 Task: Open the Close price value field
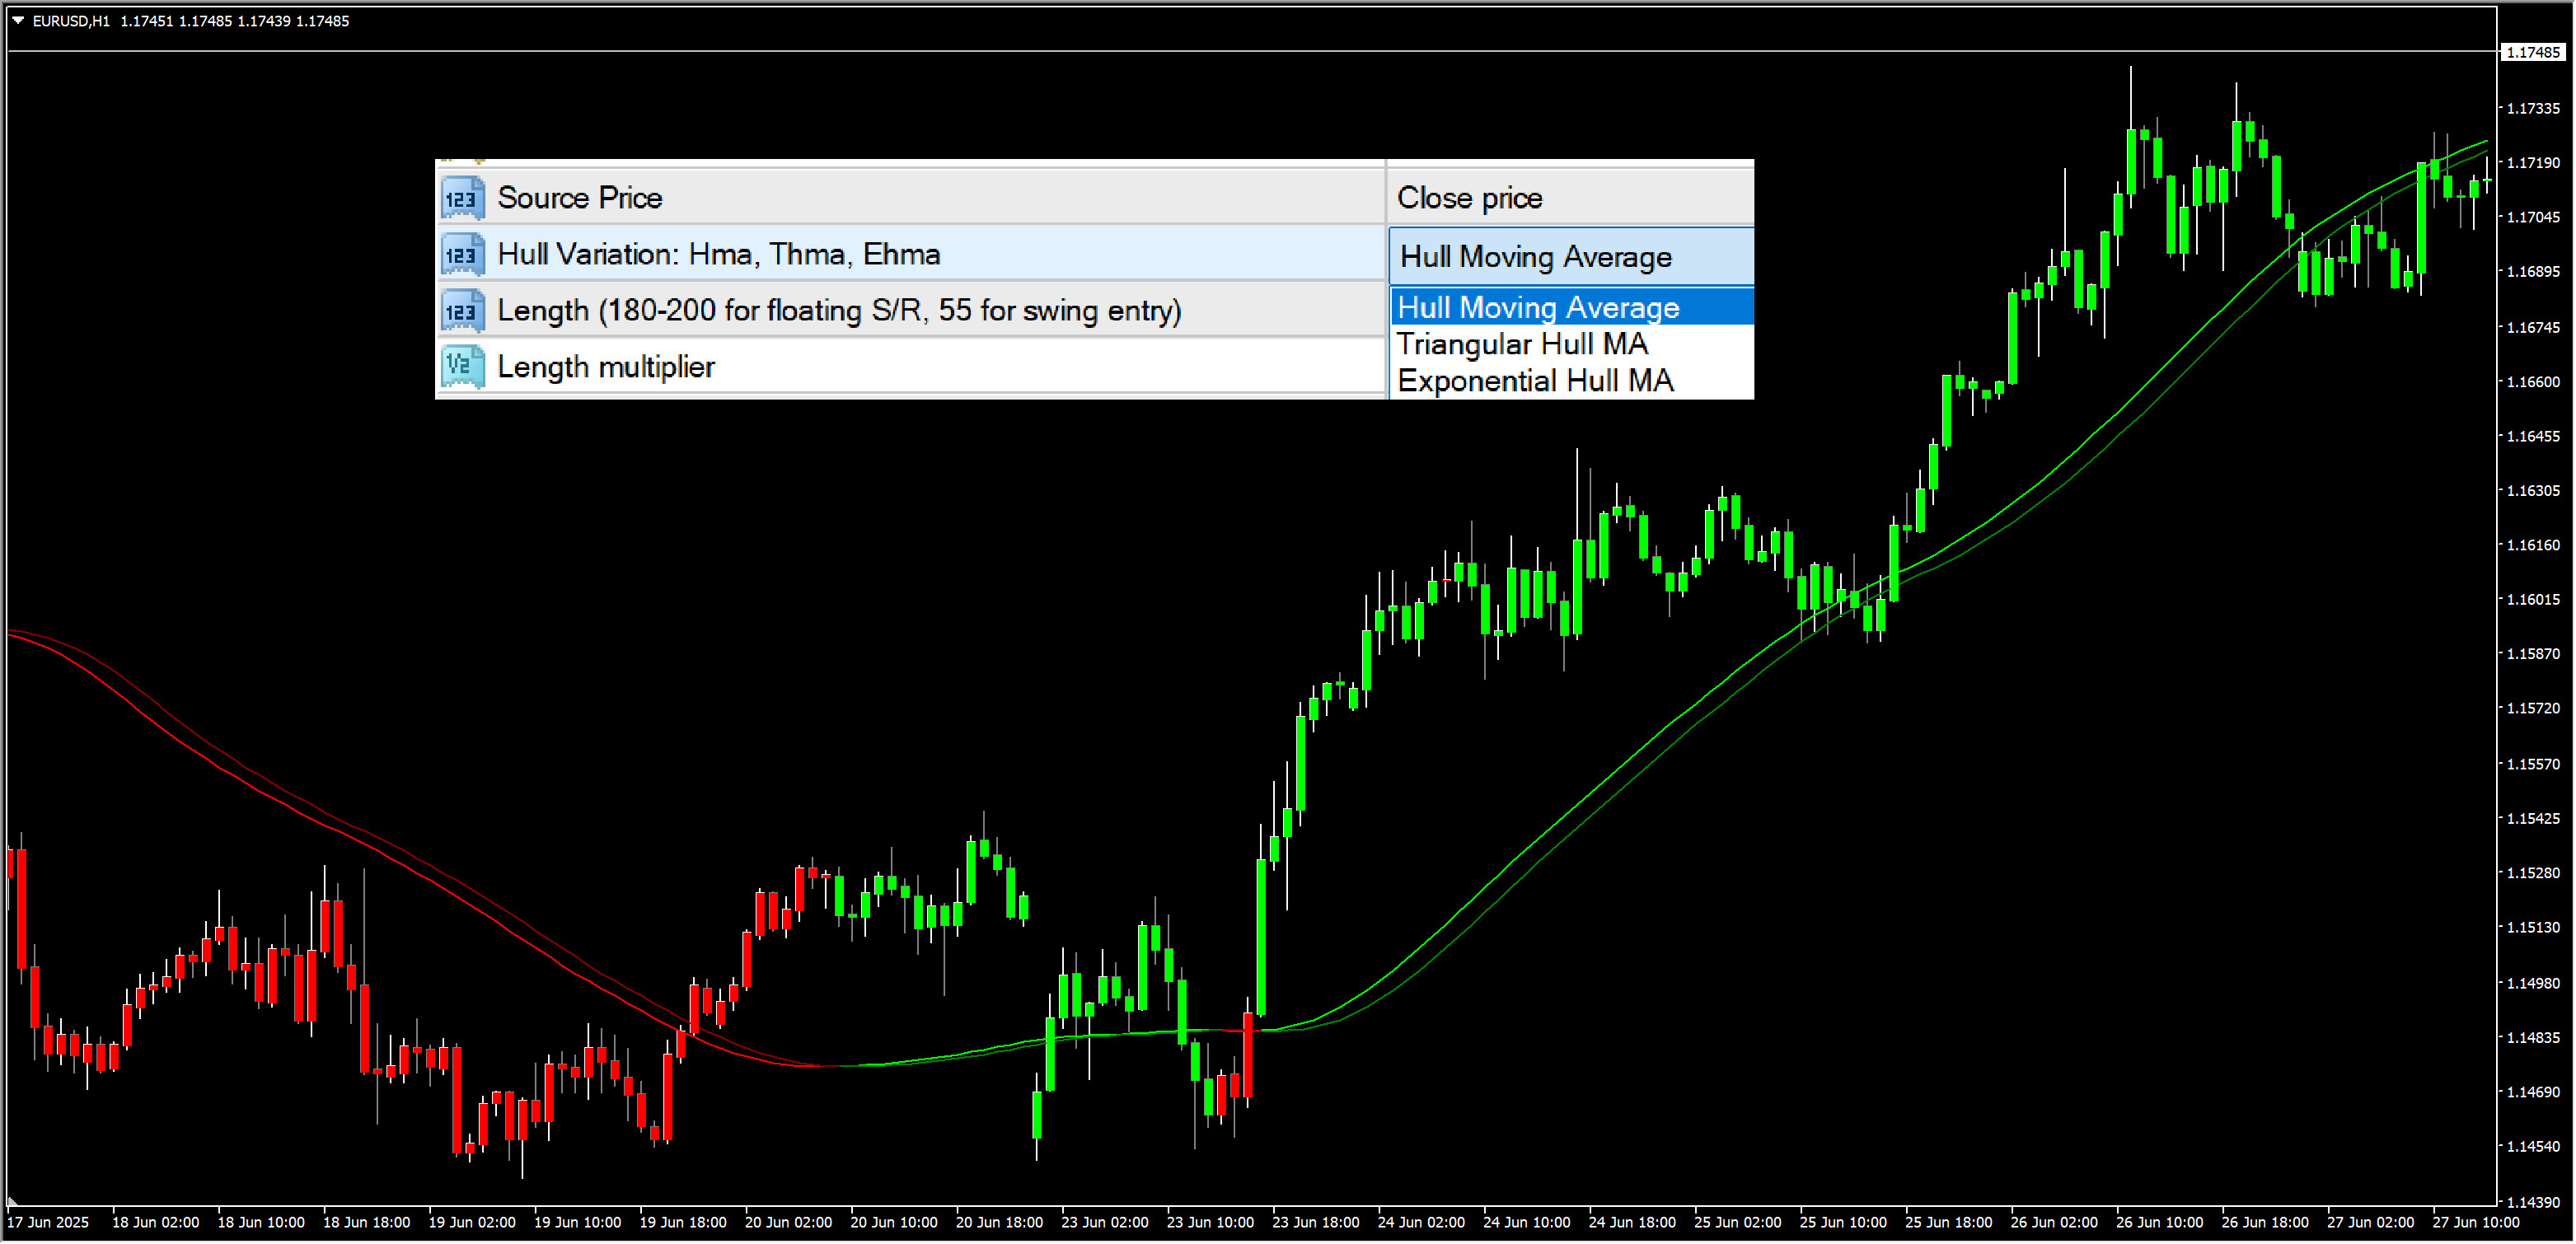(x=1570, y=198)
